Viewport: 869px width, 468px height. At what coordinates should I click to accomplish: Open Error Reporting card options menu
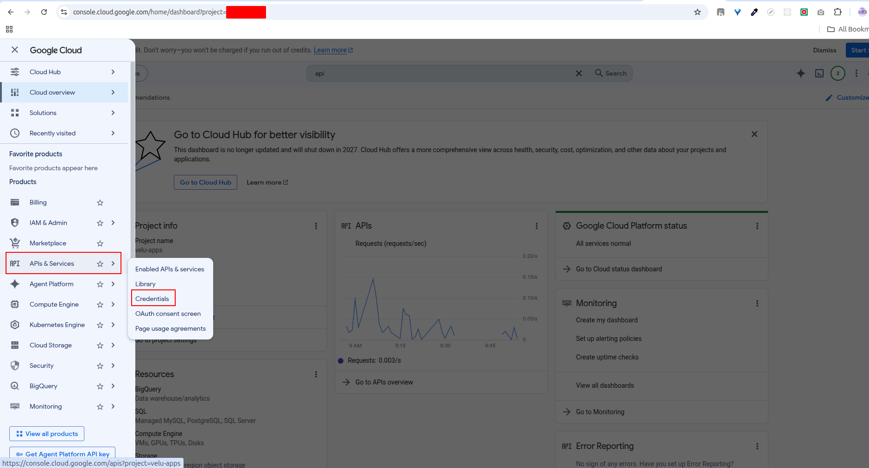[757, 446]
